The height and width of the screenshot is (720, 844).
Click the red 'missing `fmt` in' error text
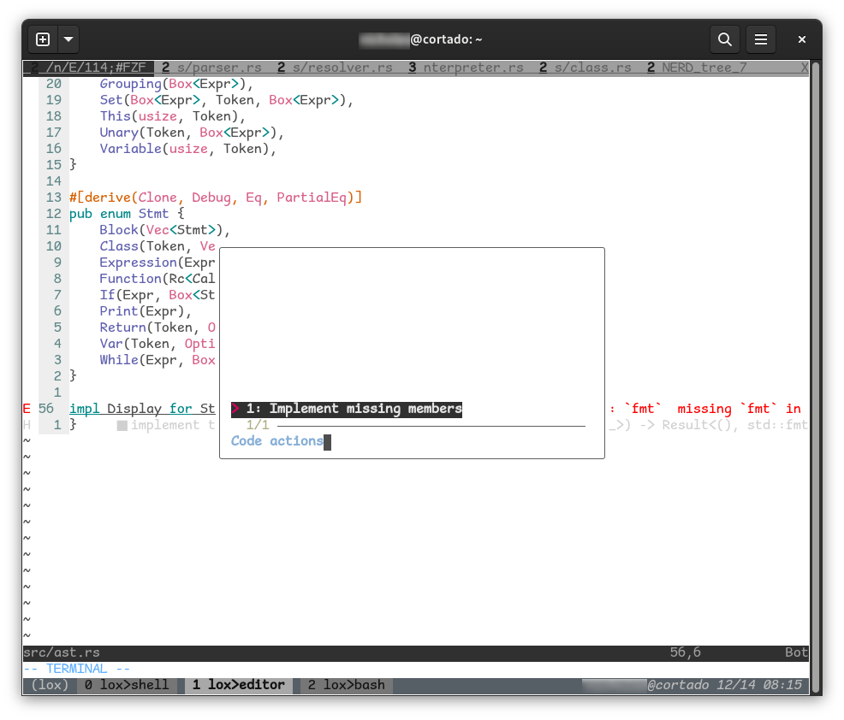tap(739, 410)
